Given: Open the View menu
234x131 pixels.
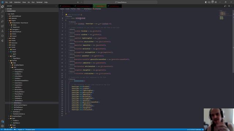Looking at the screenshot, I should pyautogui.click(x=24, y=2).
